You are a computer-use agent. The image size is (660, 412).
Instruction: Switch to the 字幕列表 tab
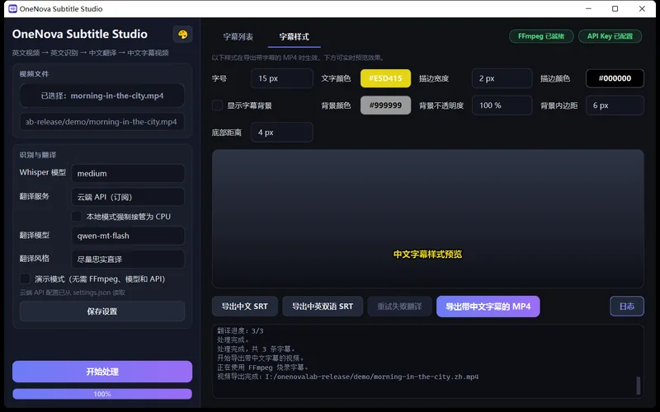[238, 36]
